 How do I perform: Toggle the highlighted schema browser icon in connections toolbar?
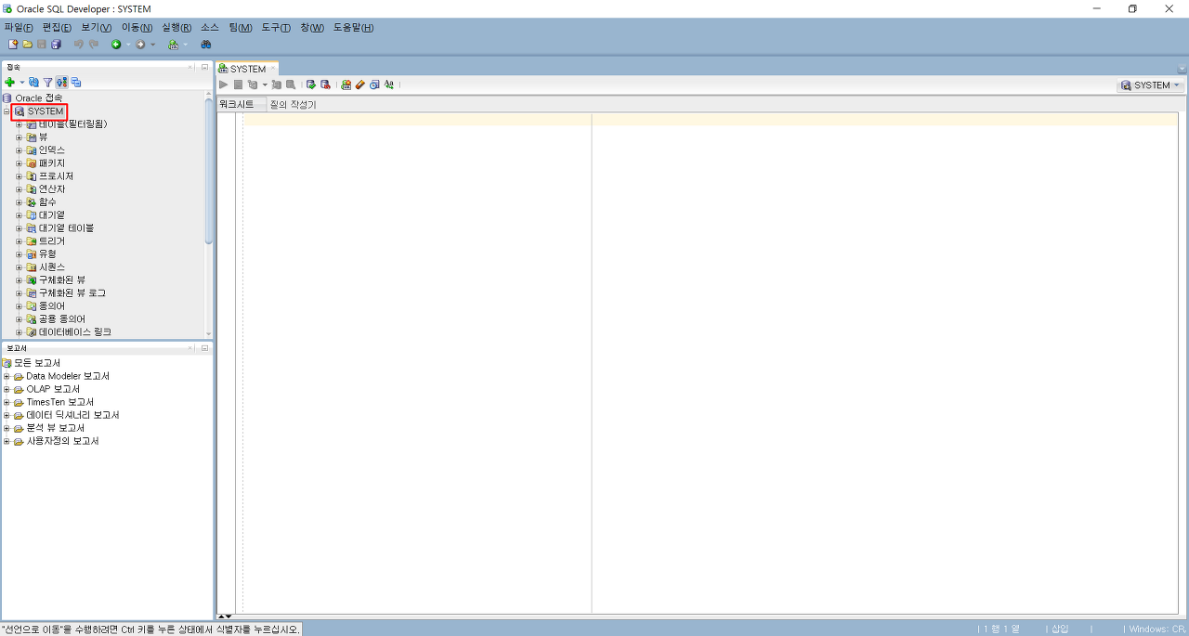pyautogui.click(x=61, y=83)
